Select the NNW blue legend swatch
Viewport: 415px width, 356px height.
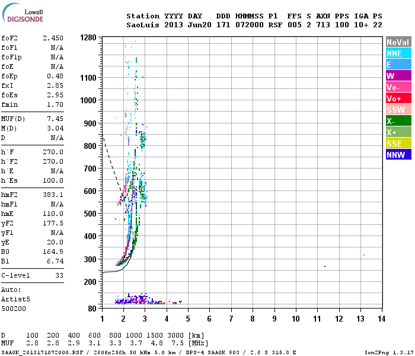[x=398, y=154]
